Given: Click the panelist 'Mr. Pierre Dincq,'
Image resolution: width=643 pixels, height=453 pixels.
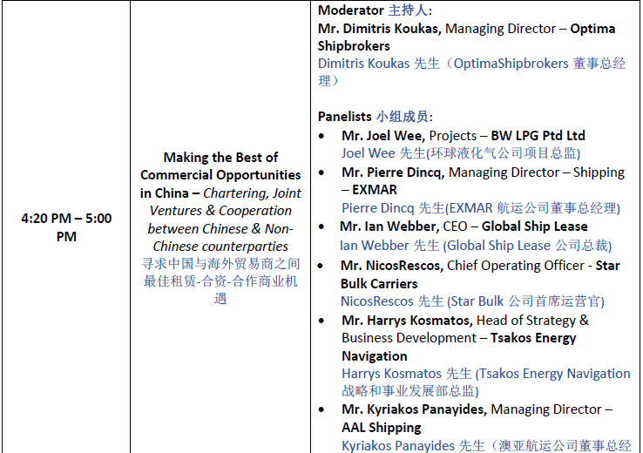Looking at the screenshot, I should [393, 172].
